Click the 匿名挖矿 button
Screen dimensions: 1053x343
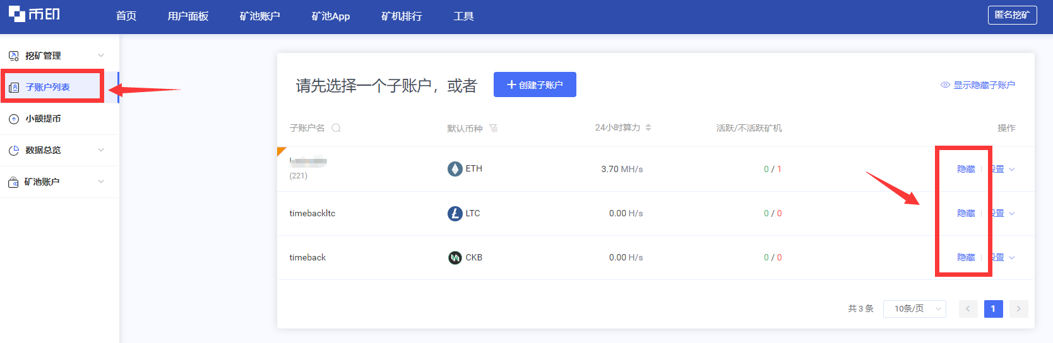point(1012,15)
